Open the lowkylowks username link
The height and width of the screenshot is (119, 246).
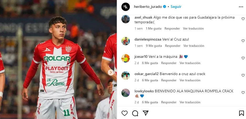pyautogui.click(x=144, y=91)
